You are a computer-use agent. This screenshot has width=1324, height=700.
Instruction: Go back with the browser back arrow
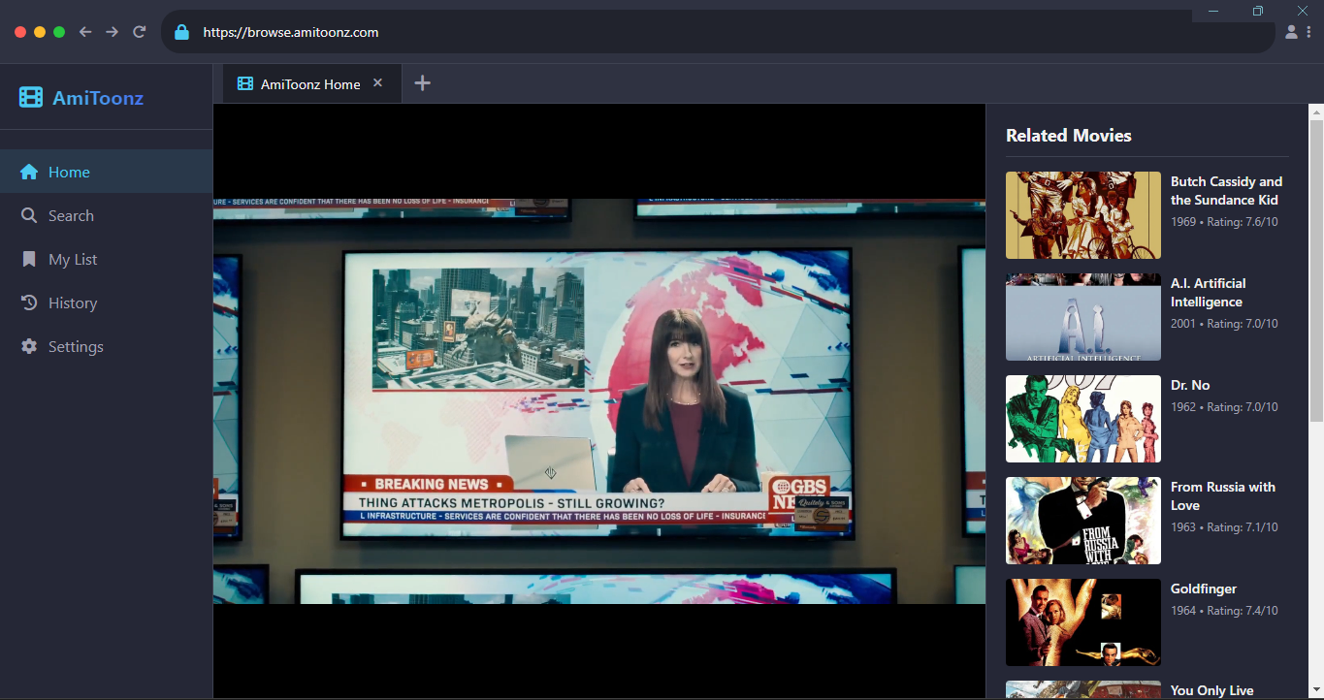(85, 32)
